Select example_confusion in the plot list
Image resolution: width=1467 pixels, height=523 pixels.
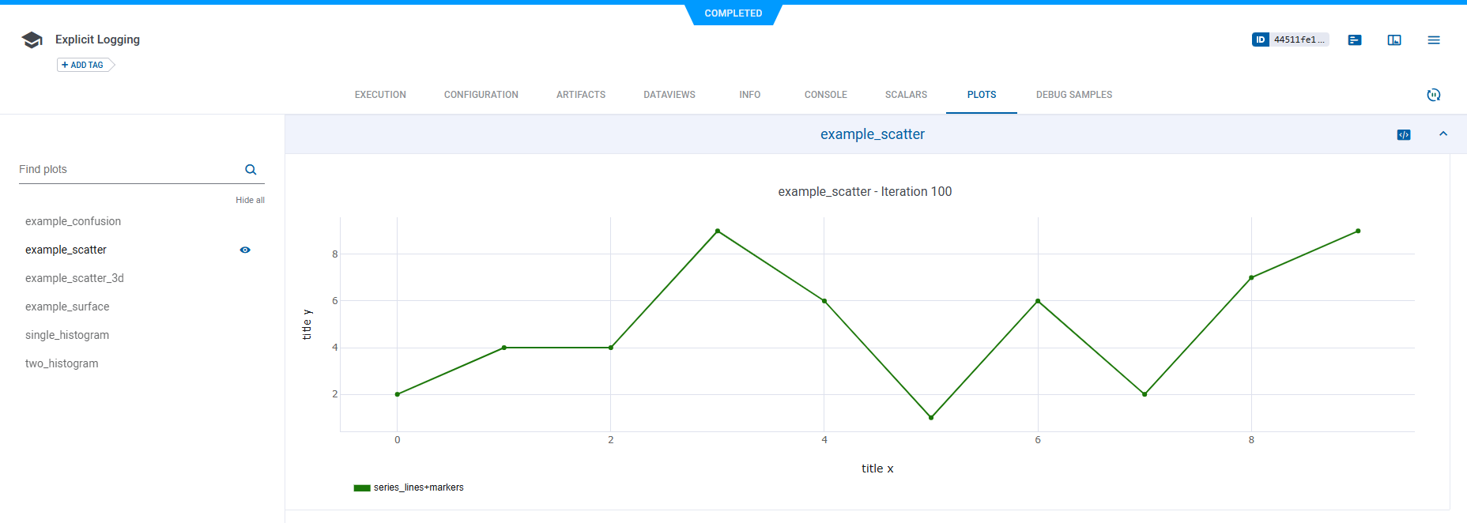pos(73,221)
